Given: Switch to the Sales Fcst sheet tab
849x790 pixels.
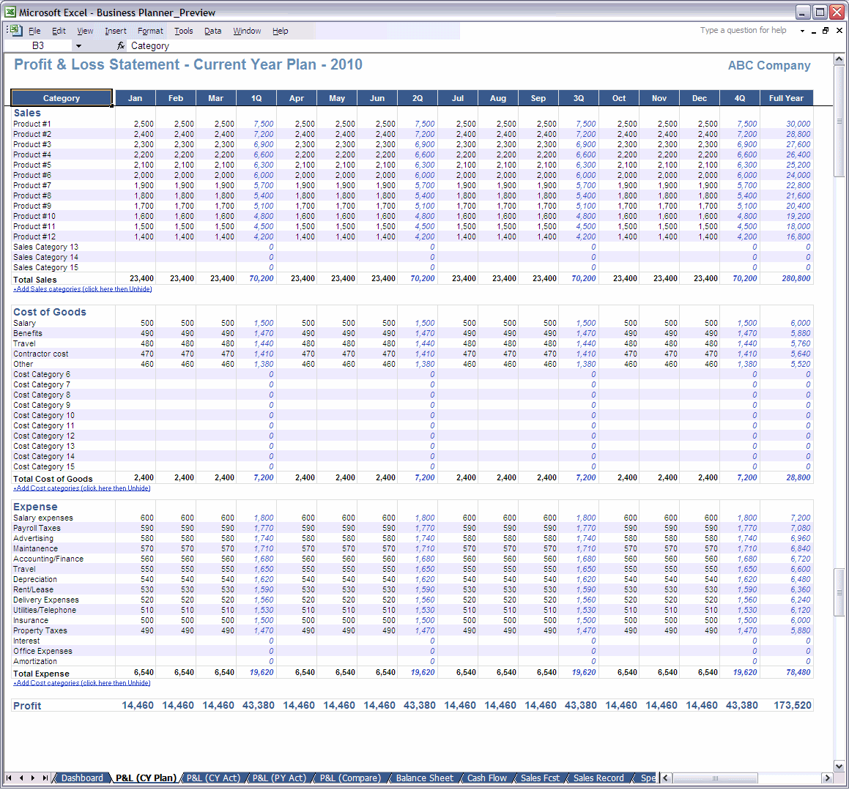Looking at the screenshot, I should [x=540, y=778].
